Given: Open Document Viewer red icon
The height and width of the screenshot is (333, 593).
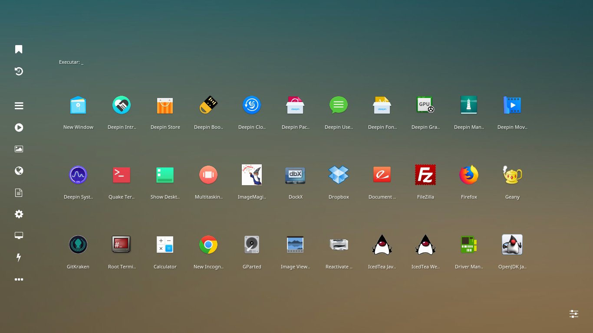Looking at the screenshot, I should point(382,175).
